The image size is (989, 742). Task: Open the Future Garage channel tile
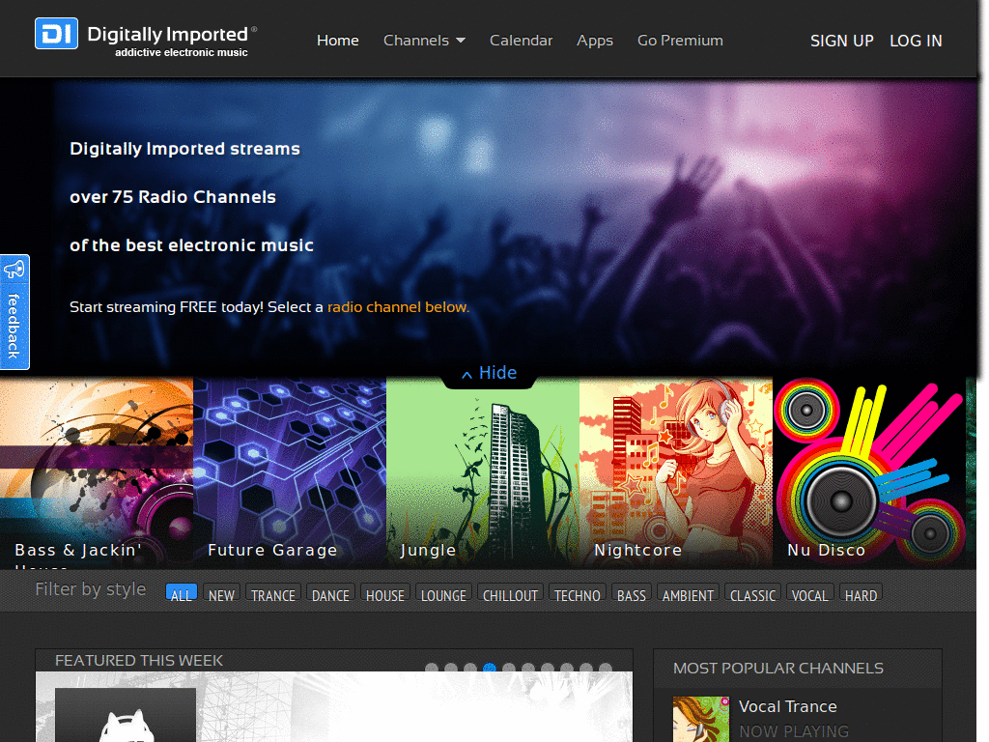290,473
